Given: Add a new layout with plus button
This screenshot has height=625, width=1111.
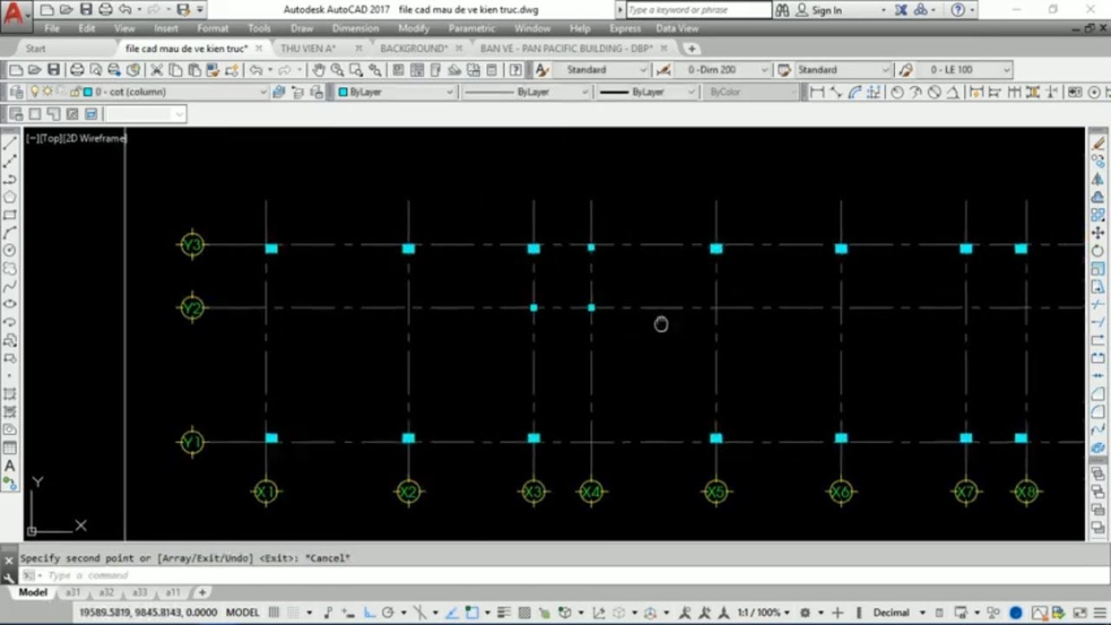Looking at the screenshot, I should pyautogui.click(x=202, y=593).
